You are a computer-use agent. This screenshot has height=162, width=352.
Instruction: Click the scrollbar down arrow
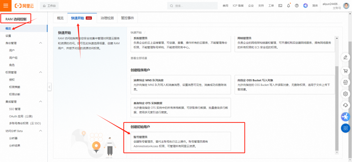click(337, 152)
